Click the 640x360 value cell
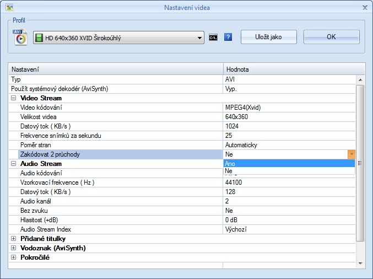The width and height of the screenshot is (373, 279). [x=289, y=117]
